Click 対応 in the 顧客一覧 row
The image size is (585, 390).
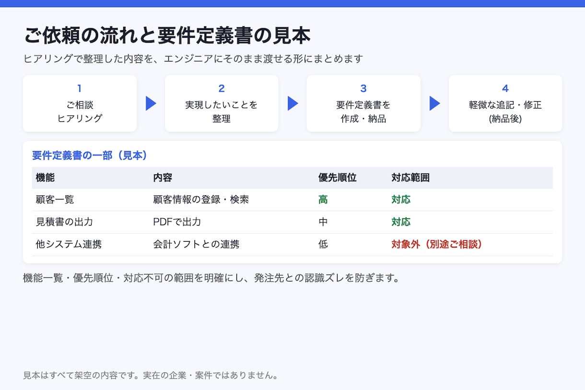401,200
